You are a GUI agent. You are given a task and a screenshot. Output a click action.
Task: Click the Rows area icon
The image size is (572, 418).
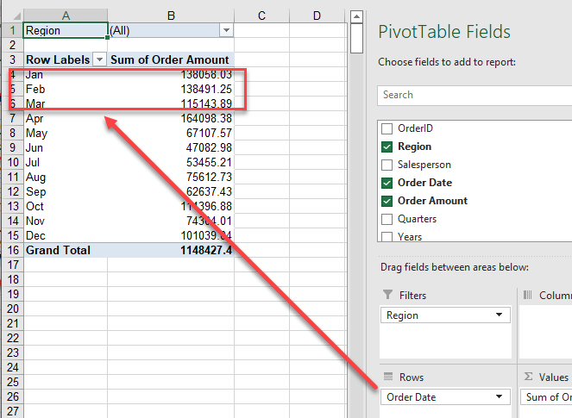click(387, 377)
